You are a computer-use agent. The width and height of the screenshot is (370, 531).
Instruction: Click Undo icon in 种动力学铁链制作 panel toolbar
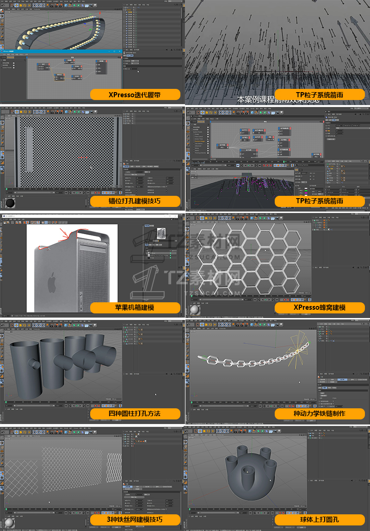188,325
